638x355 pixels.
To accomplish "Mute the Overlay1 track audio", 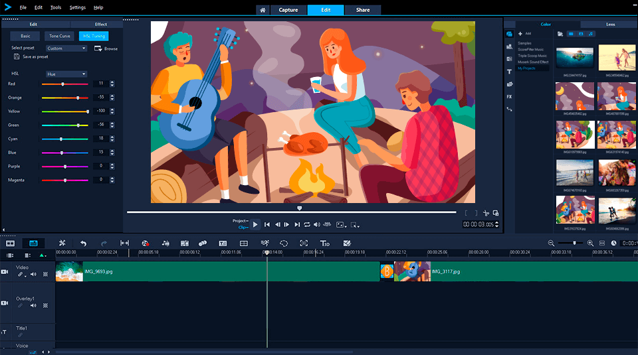I will (x=34, y=305).
